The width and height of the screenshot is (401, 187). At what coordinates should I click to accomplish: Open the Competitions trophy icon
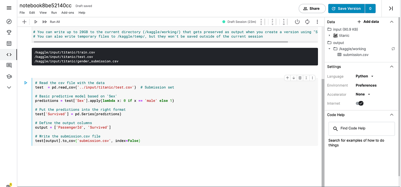pos(9,32)
